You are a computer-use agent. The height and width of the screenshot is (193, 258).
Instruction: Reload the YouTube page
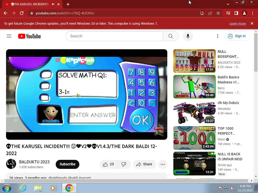pos(22,13)
